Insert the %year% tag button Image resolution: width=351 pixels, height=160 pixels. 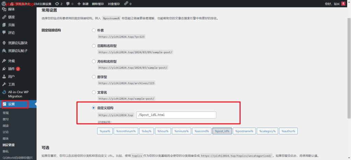pos(105,131)
